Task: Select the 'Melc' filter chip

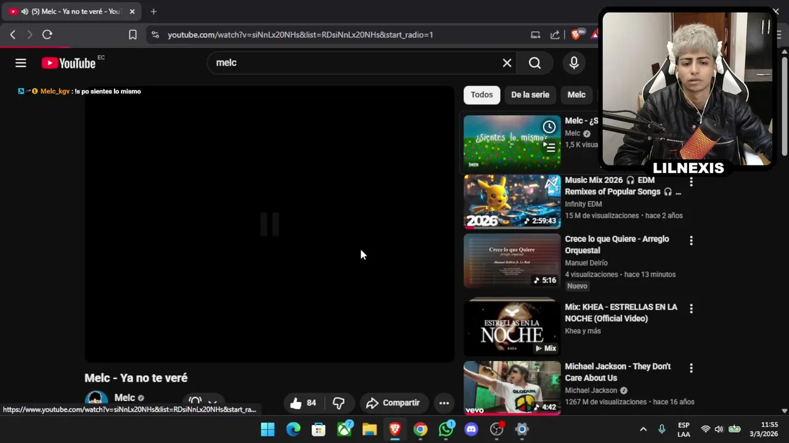Action: 576,95
